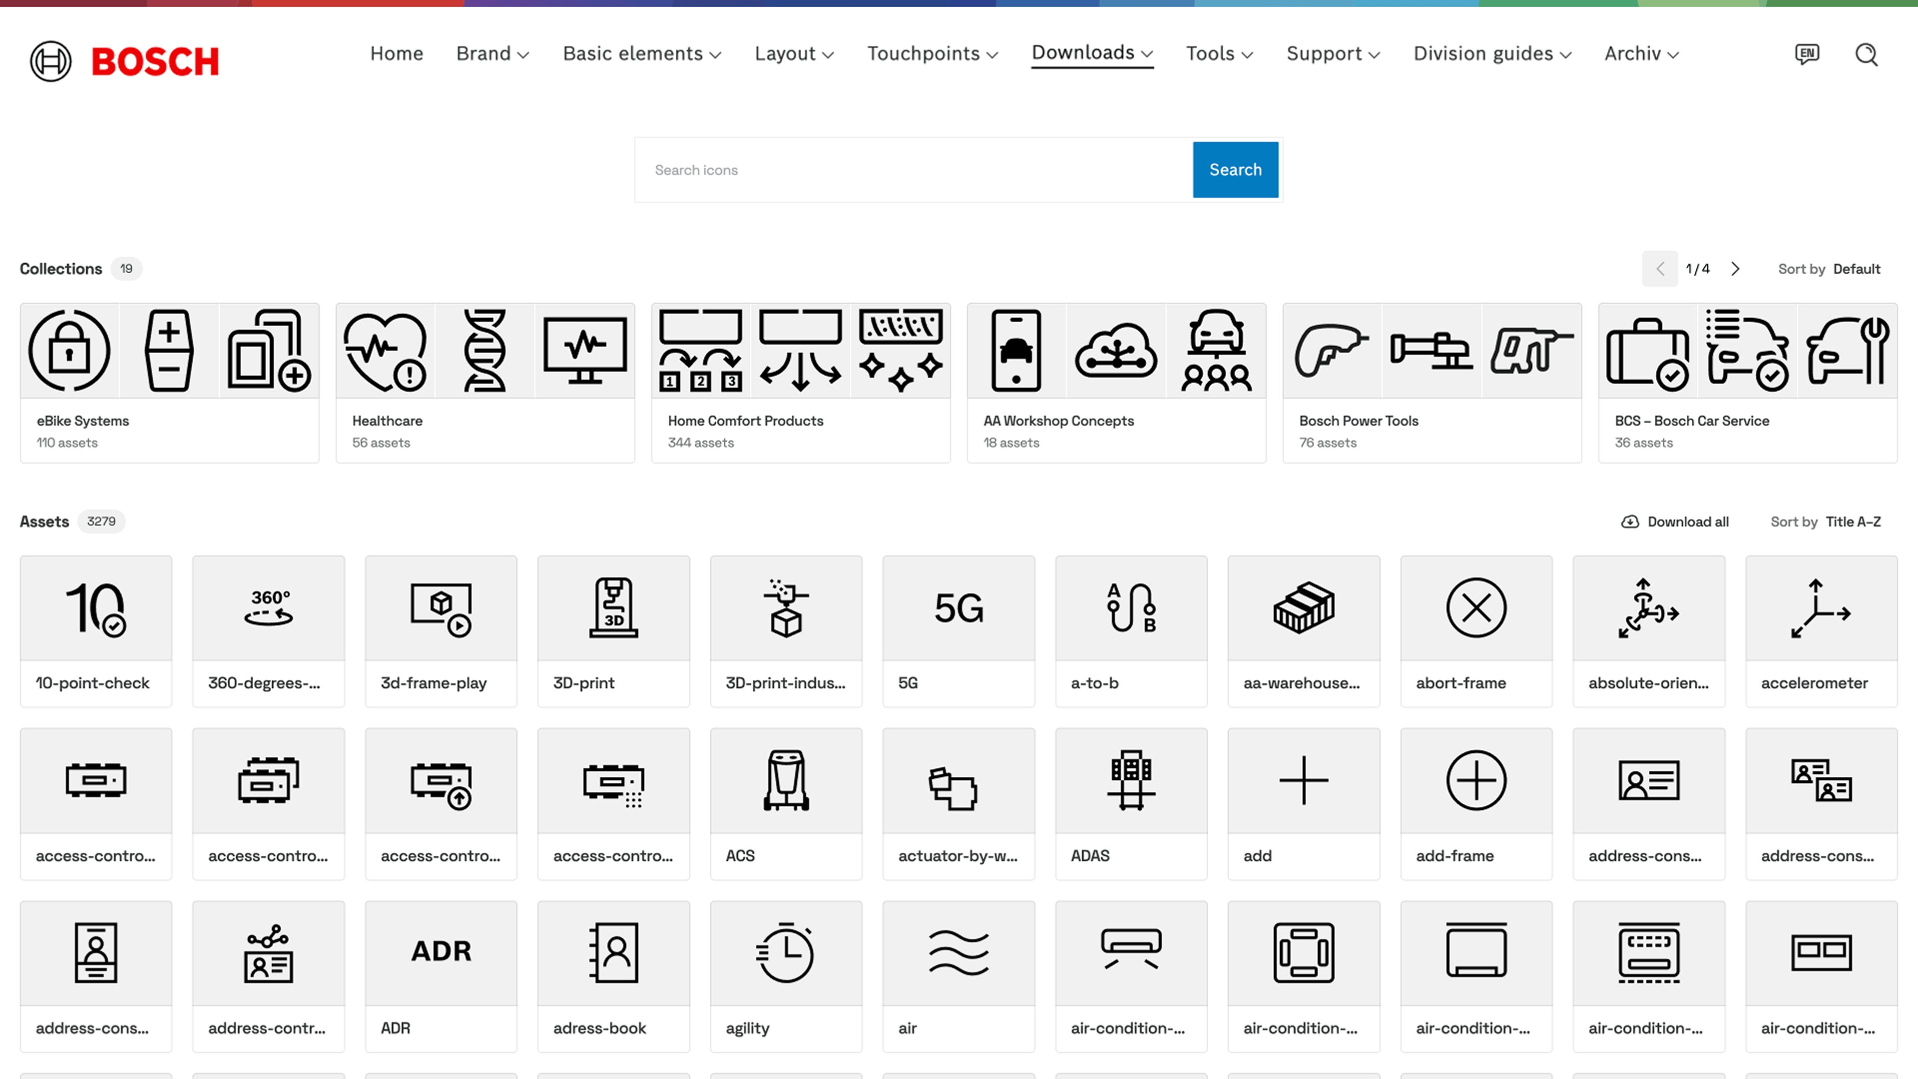1918x1079 pixels.
Task: Navigate to next collections page
Action: pos(1736,269)
